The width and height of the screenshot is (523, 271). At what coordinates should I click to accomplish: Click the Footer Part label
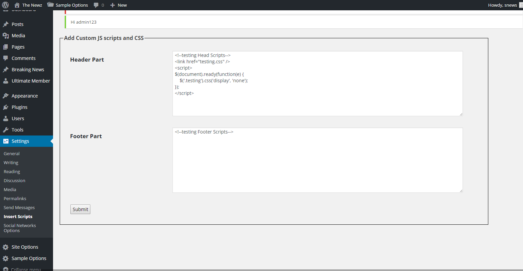pyautogui.click(x=86, y=136)
